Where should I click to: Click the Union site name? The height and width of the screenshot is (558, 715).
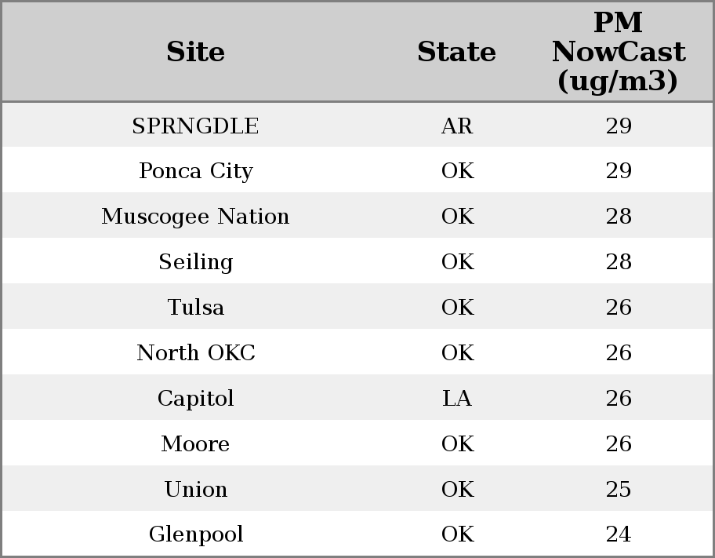[195, 490]
